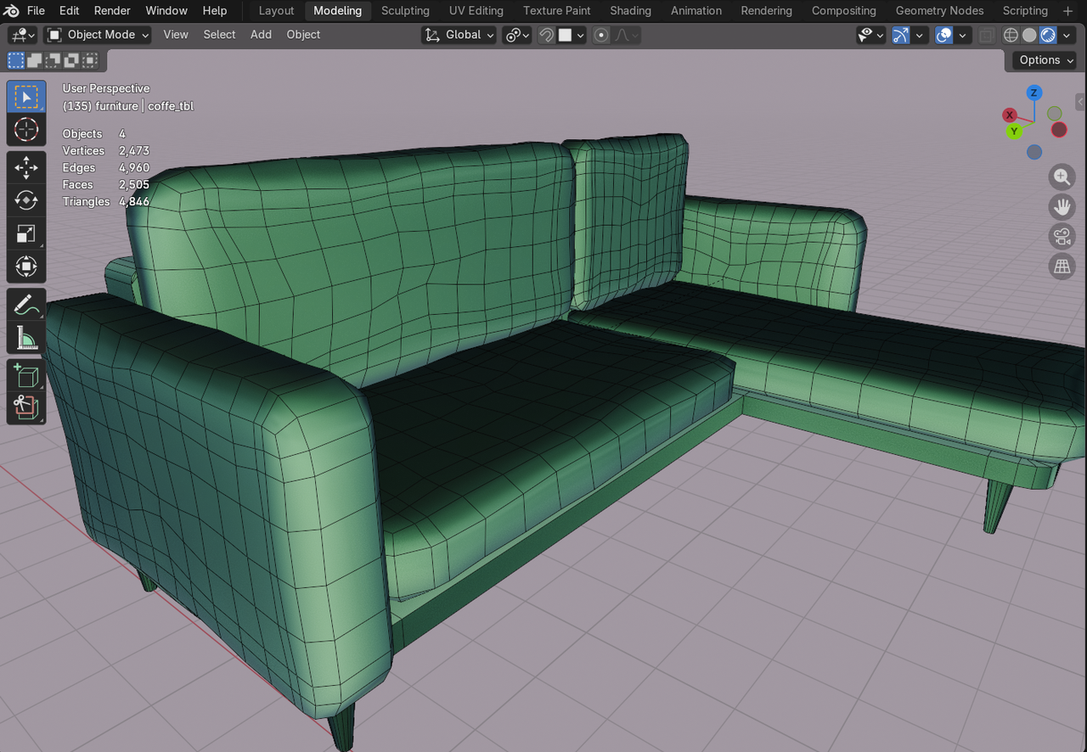The height and width of the screenshot is (752, 1087).
Task: Click the zoom magnifier in the viewport gizmo area
Action: click(1062, 177)
